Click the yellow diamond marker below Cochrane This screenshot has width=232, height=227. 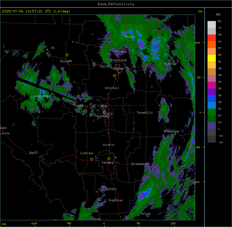92,159
